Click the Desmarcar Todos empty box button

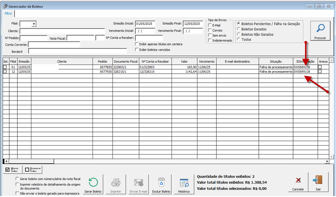click(32, 170)
